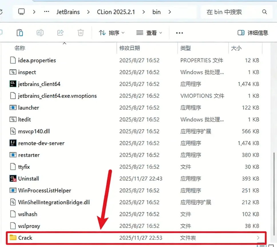Select the WinProcessListHelper application icon
Image resolution: width=277 pixels, height=247 pixels.
tap(13, 190)
